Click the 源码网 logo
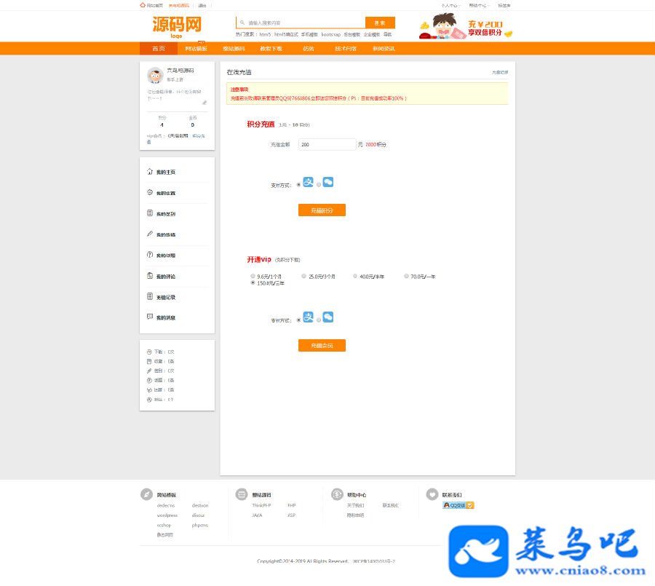 point(177,27)
